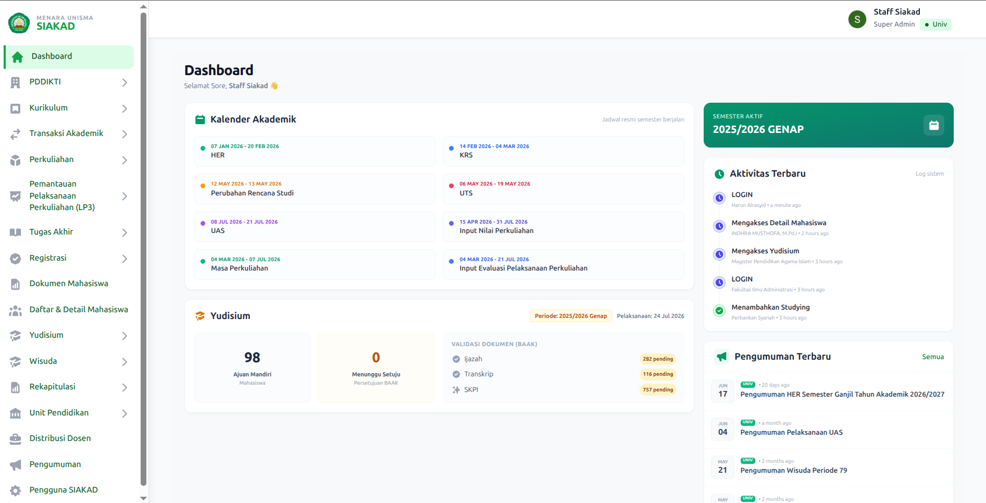The width and height of the screenshot is (986, 503).
Task: Click the Dashboard home icon
Action: (x=17, y=57)
